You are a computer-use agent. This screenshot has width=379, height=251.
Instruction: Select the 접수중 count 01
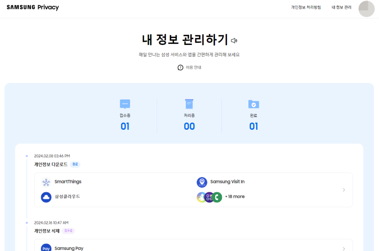pyautogui.click(x=125, y=126)
